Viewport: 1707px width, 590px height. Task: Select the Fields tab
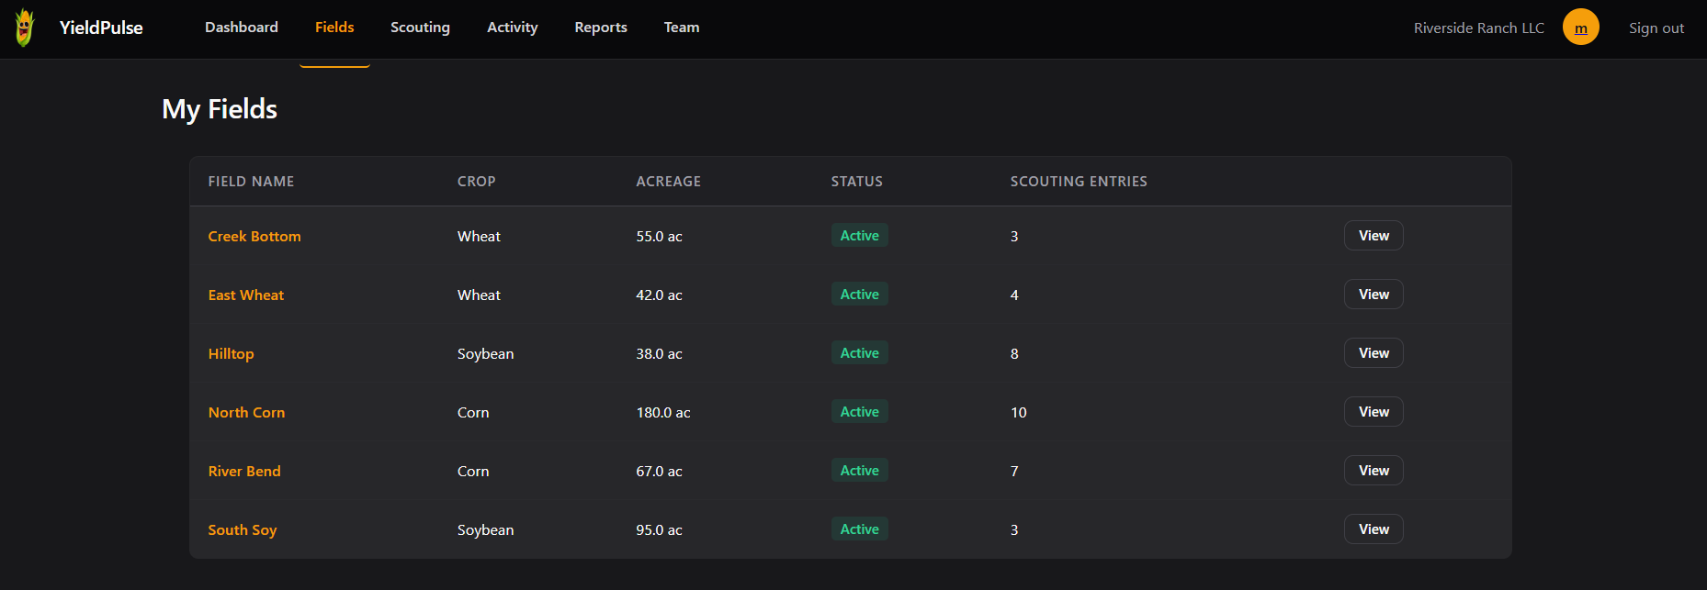tap(334, 28)
